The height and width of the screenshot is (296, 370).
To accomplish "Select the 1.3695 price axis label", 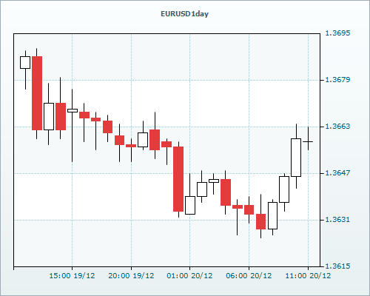I will [337, 33].
